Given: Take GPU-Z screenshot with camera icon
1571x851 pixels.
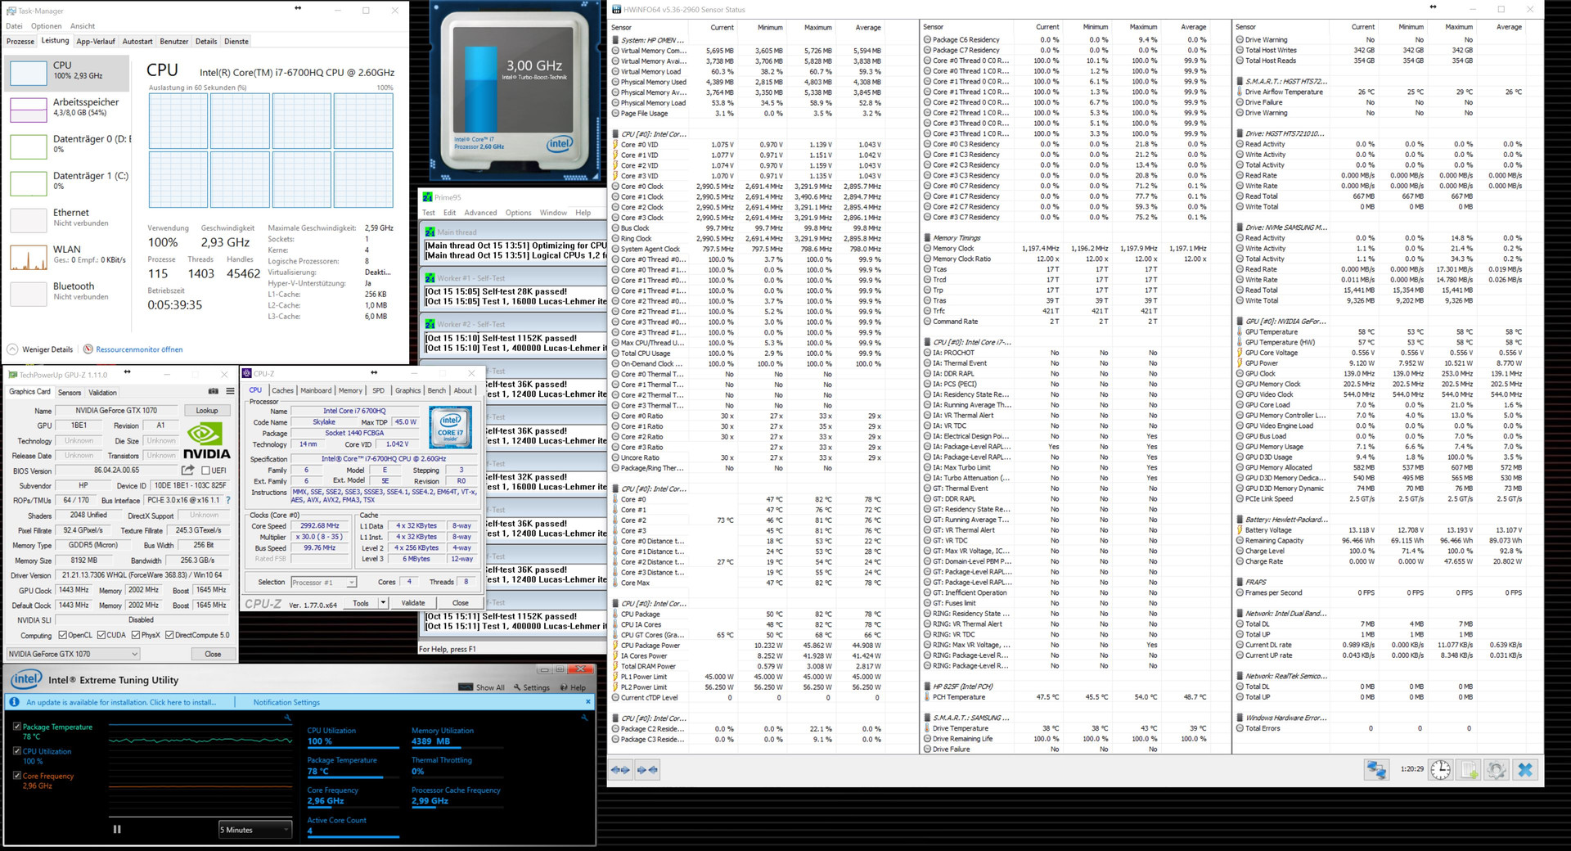Looking at the screenshot, I should point(214,391).
